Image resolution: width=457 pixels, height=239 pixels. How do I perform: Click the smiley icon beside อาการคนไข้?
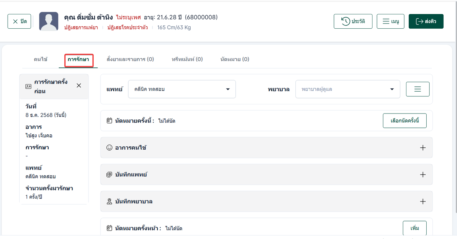109,148
